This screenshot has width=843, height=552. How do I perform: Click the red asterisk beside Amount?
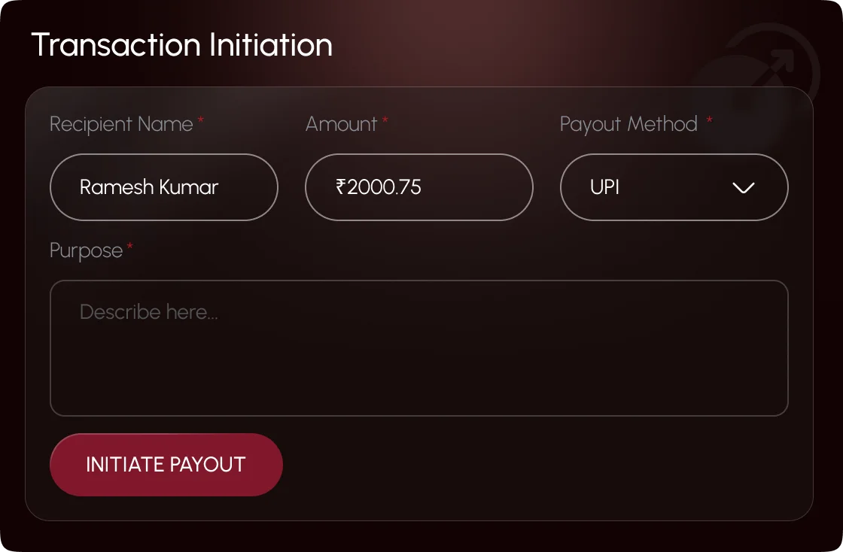385,119
